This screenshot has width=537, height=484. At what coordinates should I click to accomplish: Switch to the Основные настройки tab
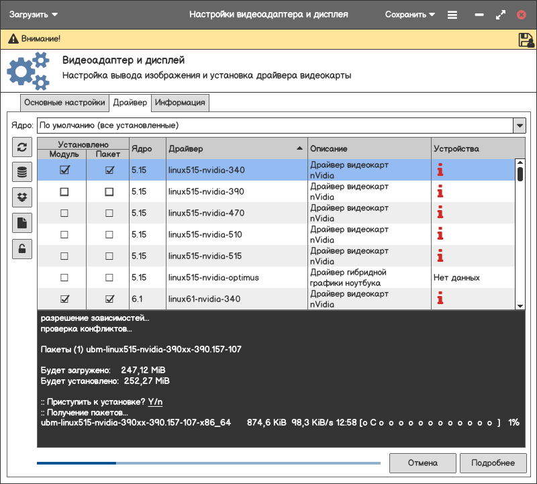[x=64, y=103]
